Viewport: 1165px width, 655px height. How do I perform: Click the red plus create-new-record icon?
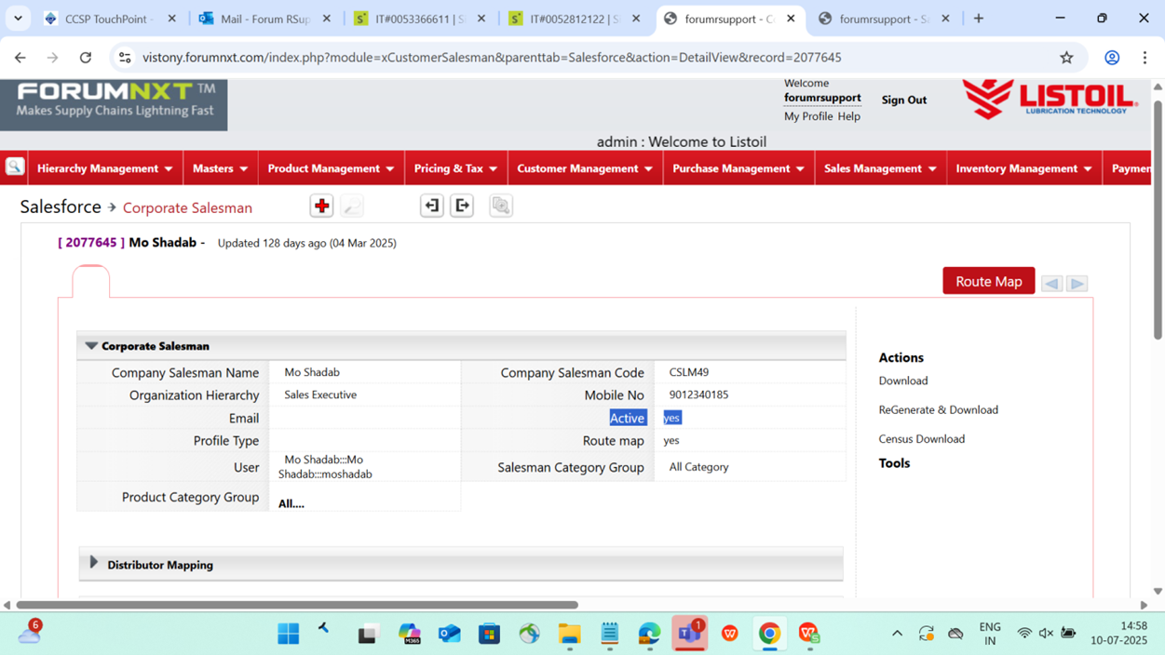[x=321, y=206]
